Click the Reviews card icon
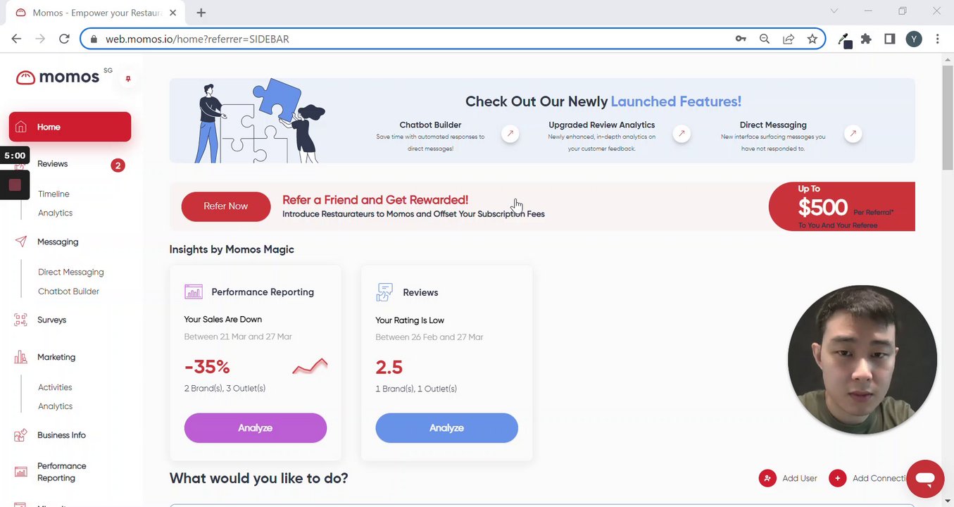Image resolution: width=954 pixels, height=507 pixels. [x=384, y=292]
